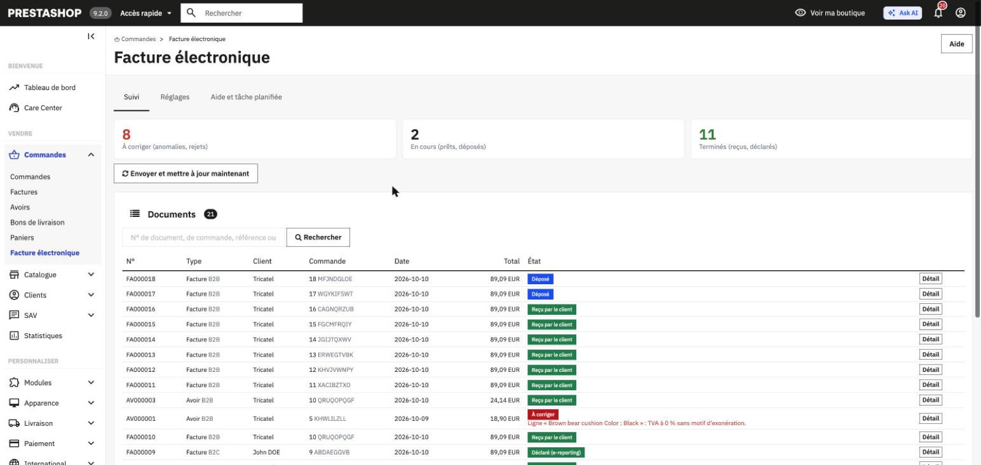The height and width of the screenshot is (465, 981).
Task: Collapse the Commandes menu chevron
Action: click(91, 155)
